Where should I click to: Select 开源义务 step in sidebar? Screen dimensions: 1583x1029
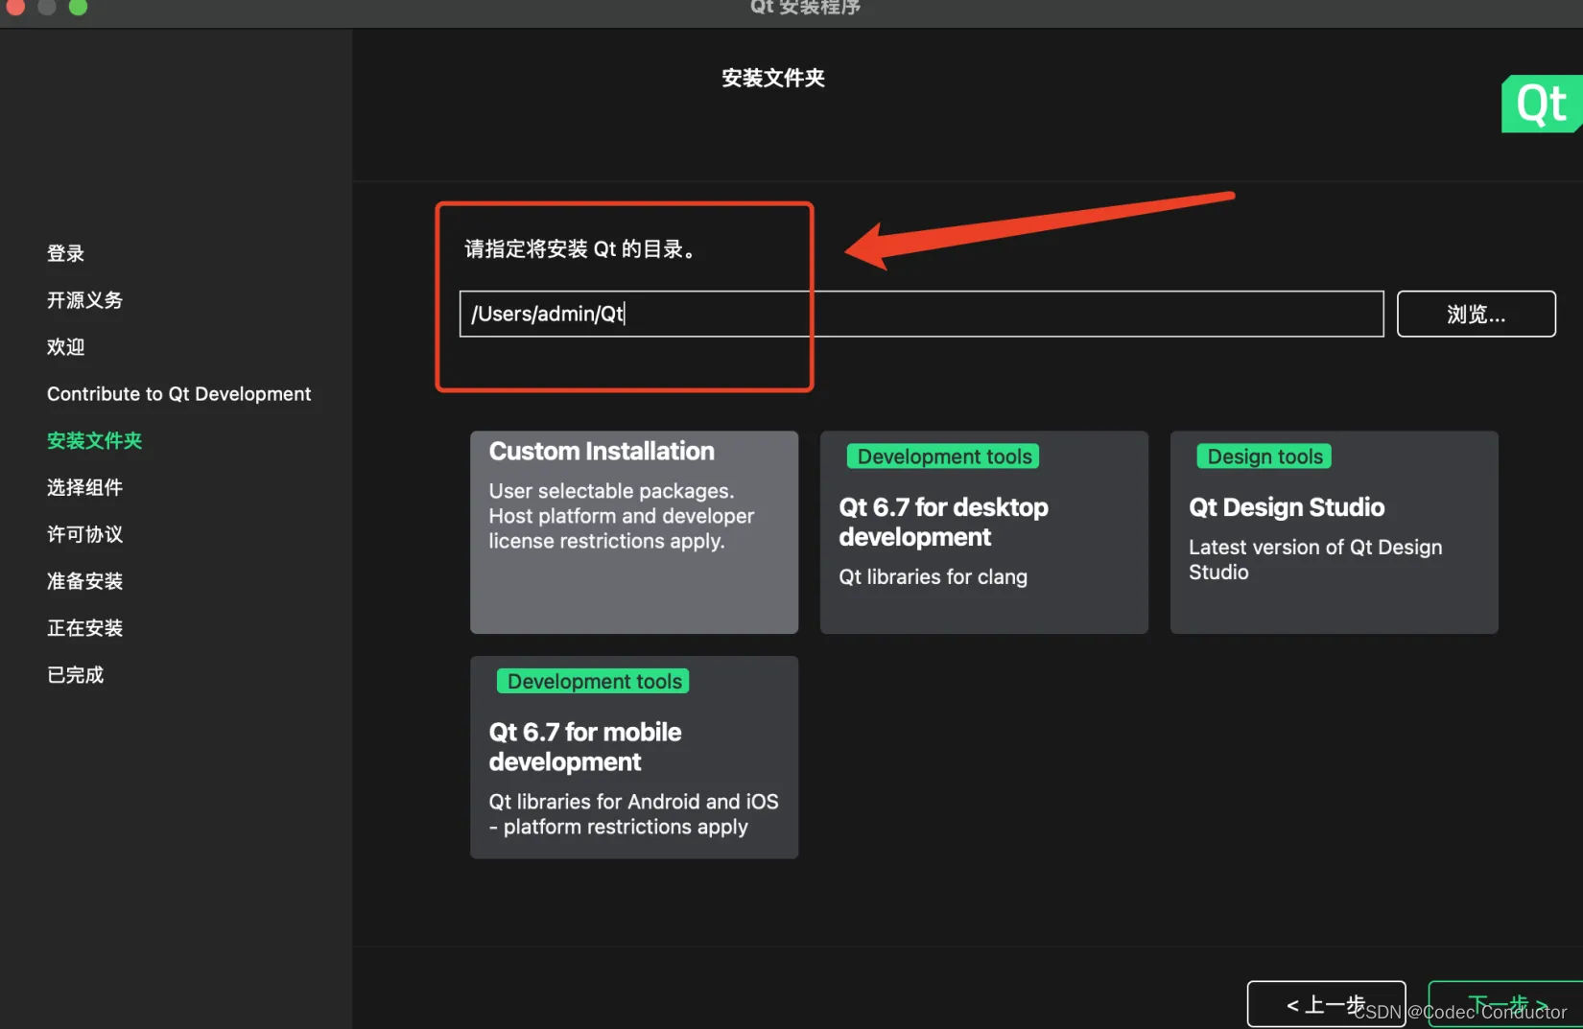pos(84,300)
